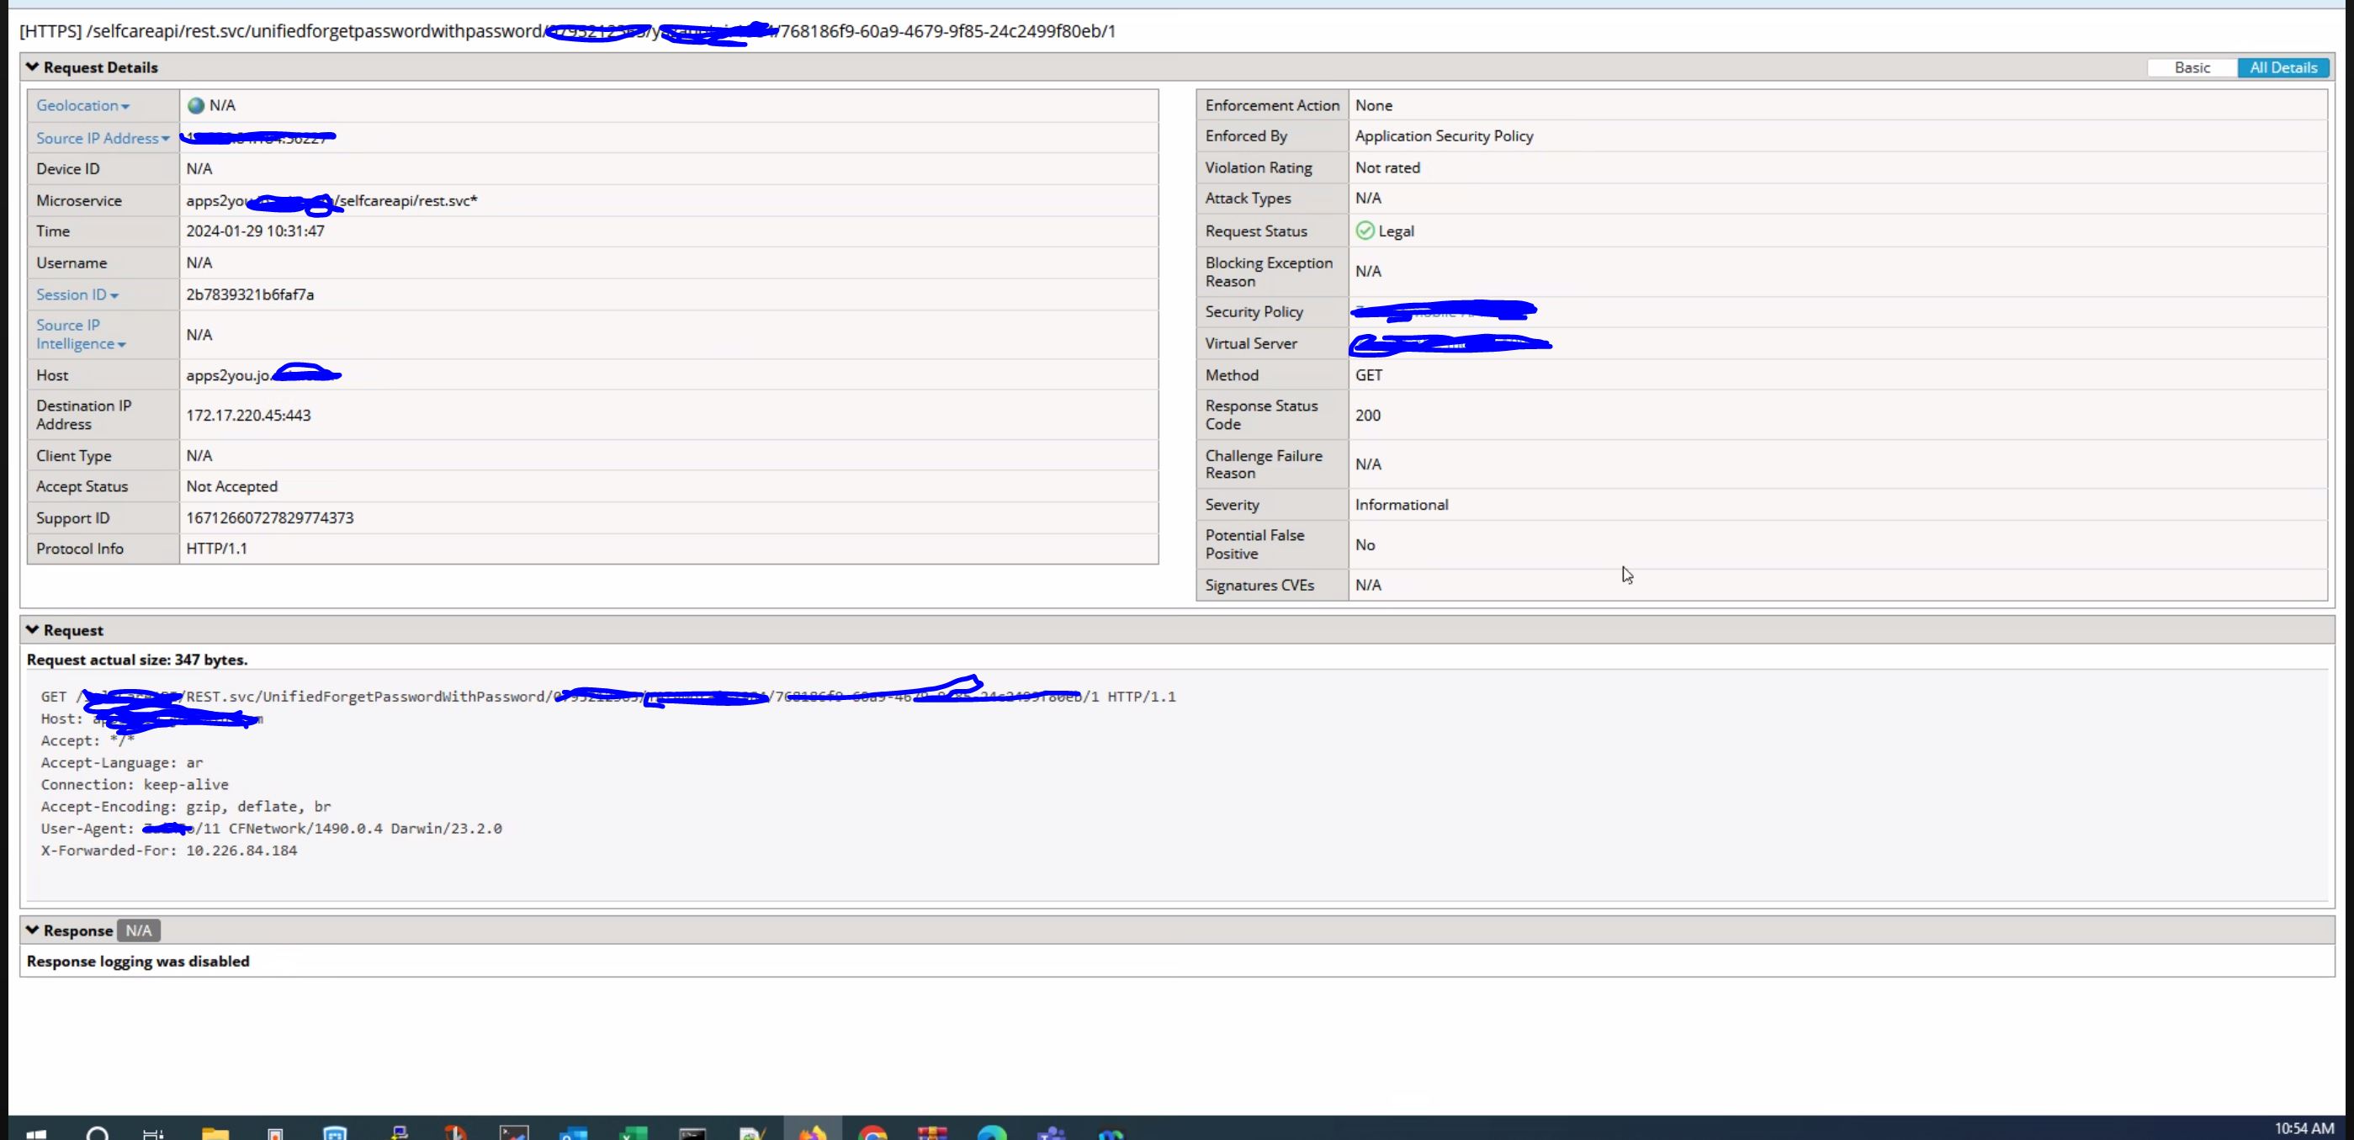Collapse the Request Details section

pos(33,66)
